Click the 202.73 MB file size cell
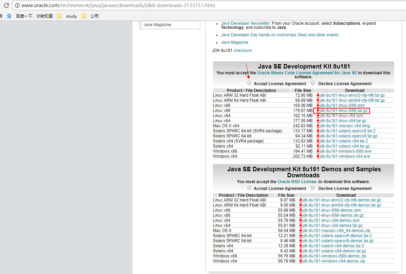The image size is (406, 274). tap(303, 156)
